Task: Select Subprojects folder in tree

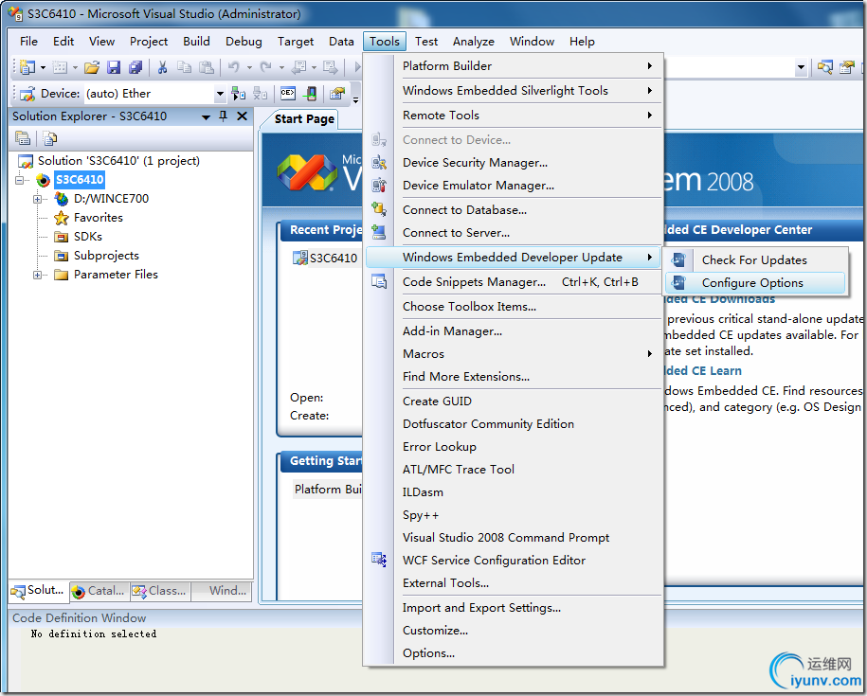Action: click(106, 256)
